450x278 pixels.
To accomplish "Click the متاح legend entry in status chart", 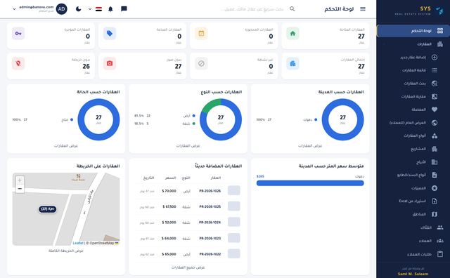I will coord(67,120).
